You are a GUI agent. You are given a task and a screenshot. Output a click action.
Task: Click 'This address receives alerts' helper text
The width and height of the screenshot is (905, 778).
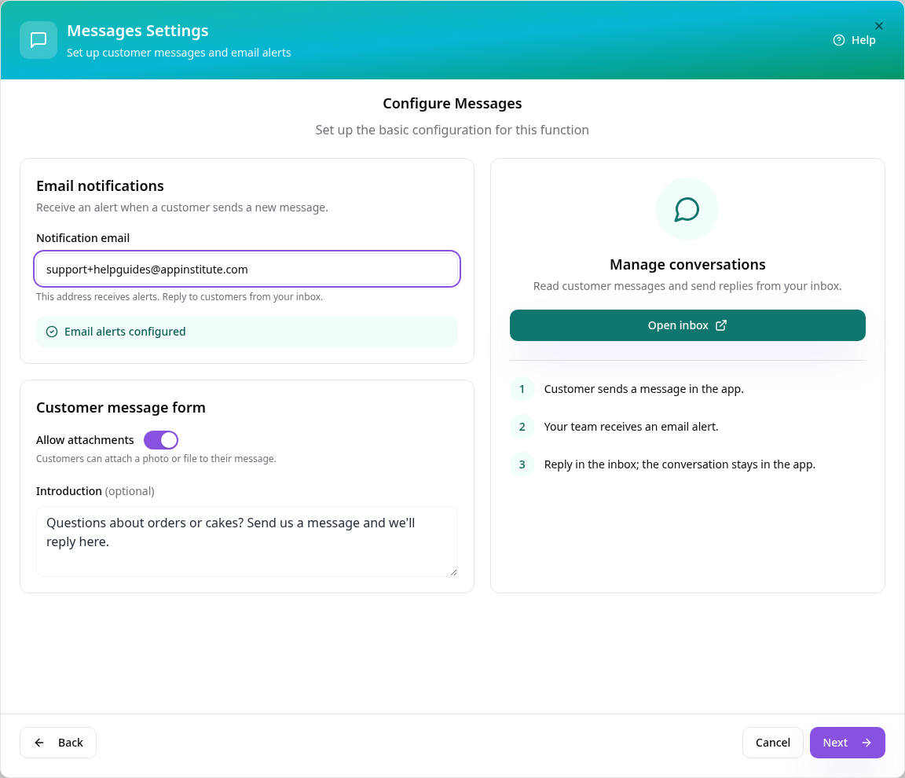click(x=179, y=296)
